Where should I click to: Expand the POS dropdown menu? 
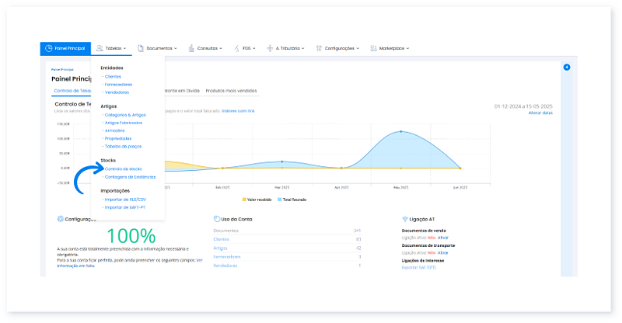246,48
